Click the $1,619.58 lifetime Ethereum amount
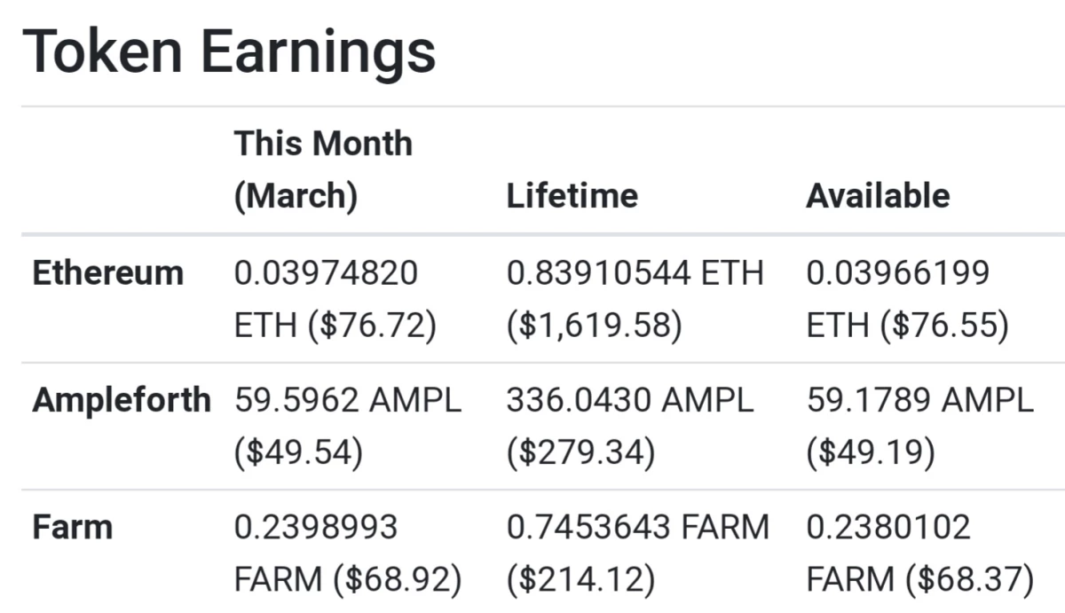 [x=594, y=327]
